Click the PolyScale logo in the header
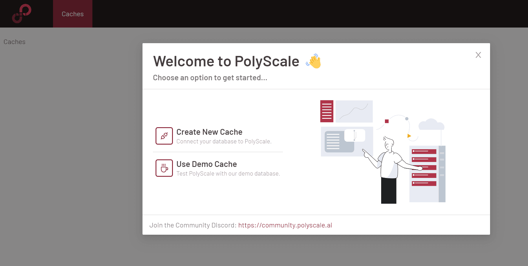Screen dimensions: 528x266 (22, 14)
